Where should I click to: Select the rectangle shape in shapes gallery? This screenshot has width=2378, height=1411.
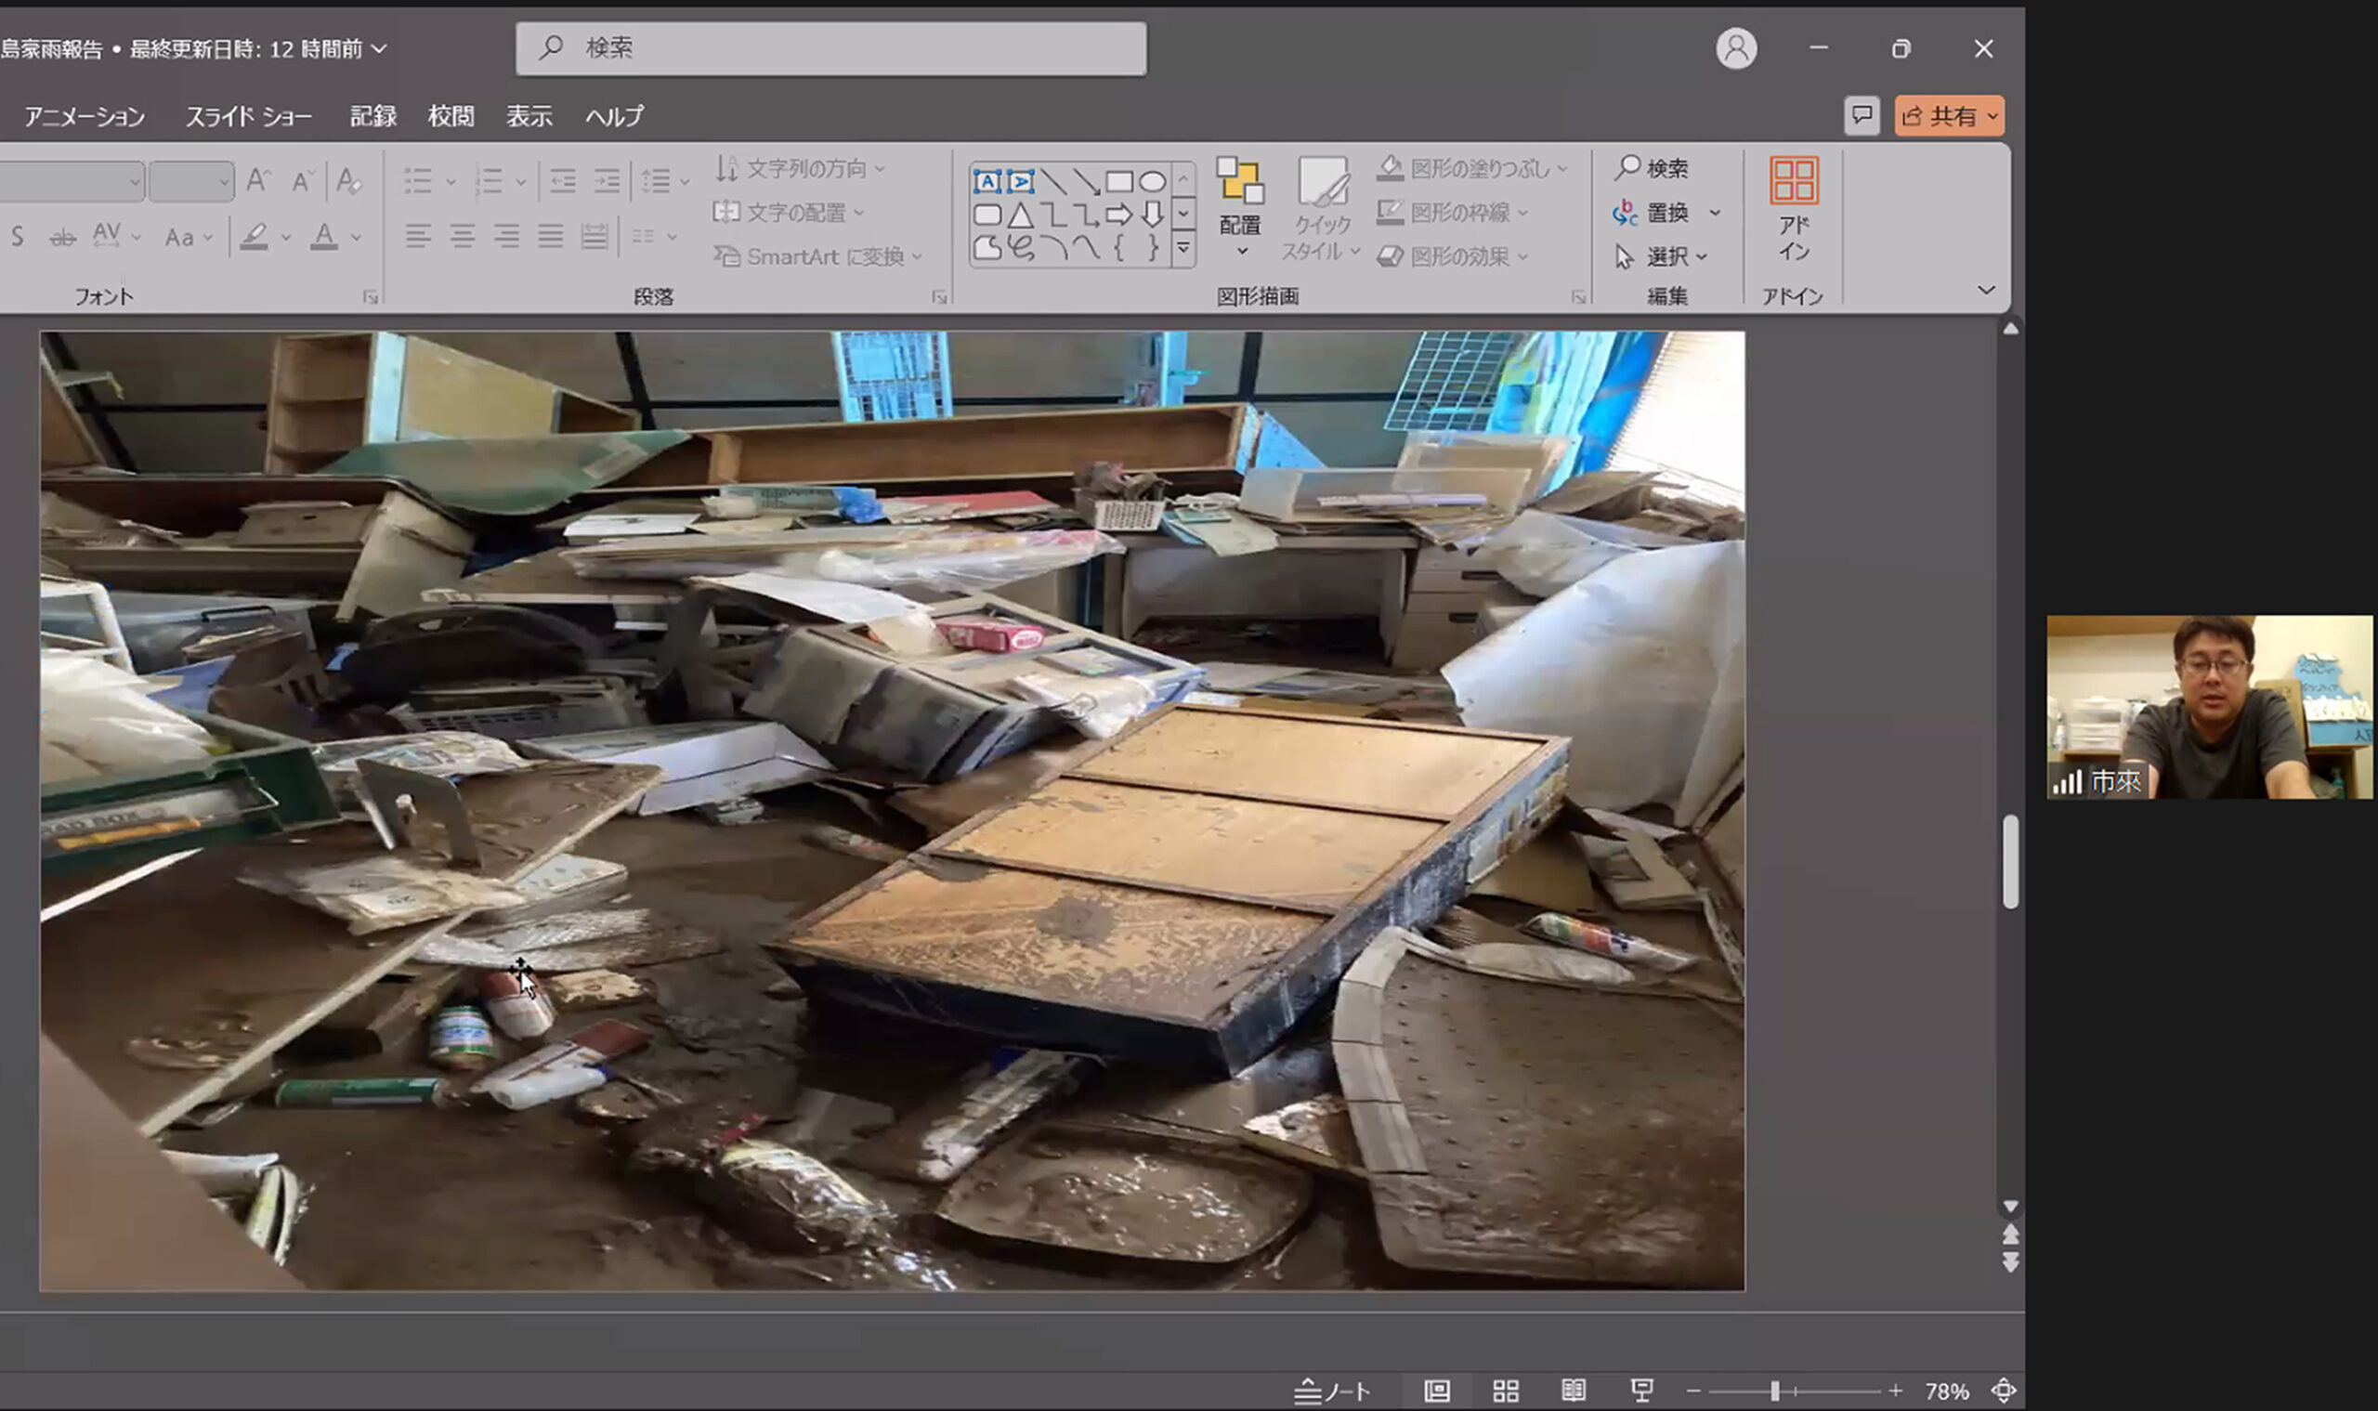pyautogui.click(x=1119, y=182)
